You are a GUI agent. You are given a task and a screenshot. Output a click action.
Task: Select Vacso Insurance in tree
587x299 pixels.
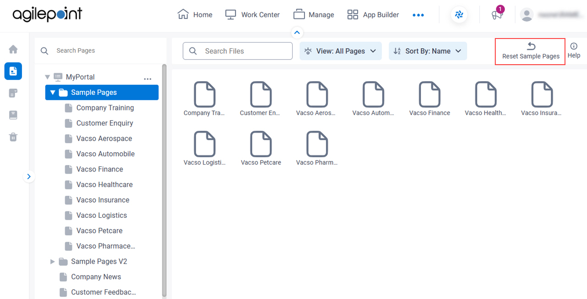[x=103, y=200]
